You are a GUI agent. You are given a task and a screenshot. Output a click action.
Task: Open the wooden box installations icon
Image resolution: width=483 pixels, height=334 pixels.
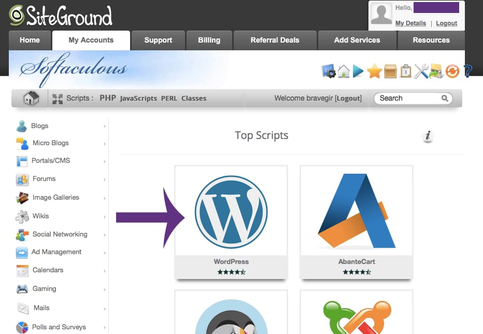(x=390, y=71)
